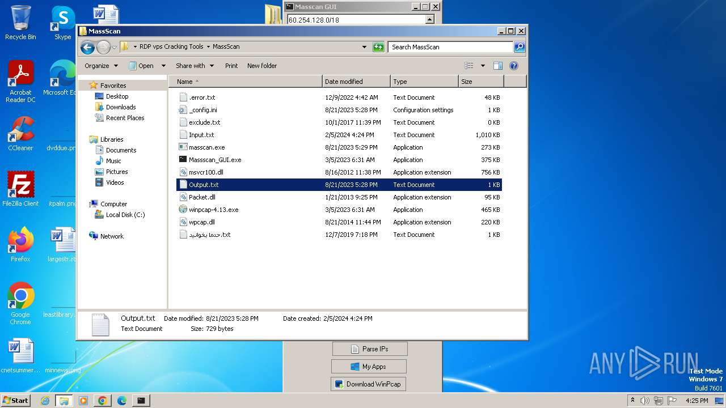The height and width of the screenshot is (408, 726).
Task: Open Skype desktop shortcut
Action: point(63,23)
